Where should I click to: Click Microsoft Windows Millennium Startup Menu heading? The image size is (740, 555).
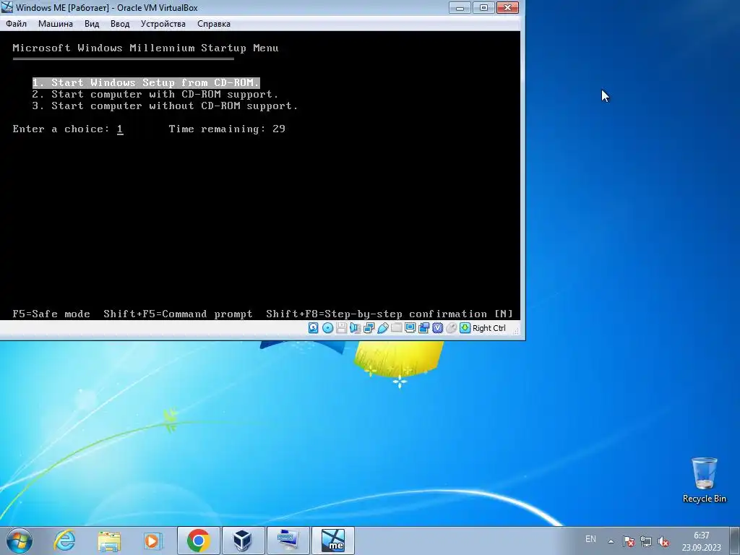click(145, 48)
